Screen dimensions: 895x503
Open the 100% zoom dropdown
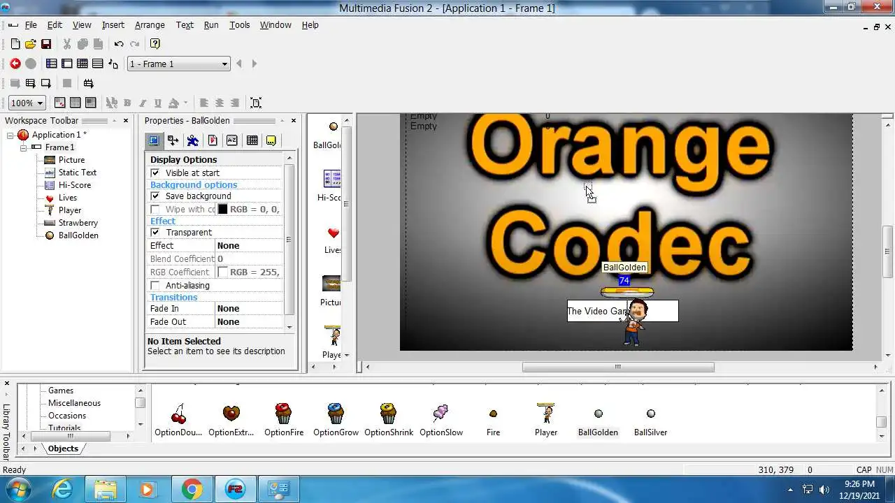coord(27,103)
